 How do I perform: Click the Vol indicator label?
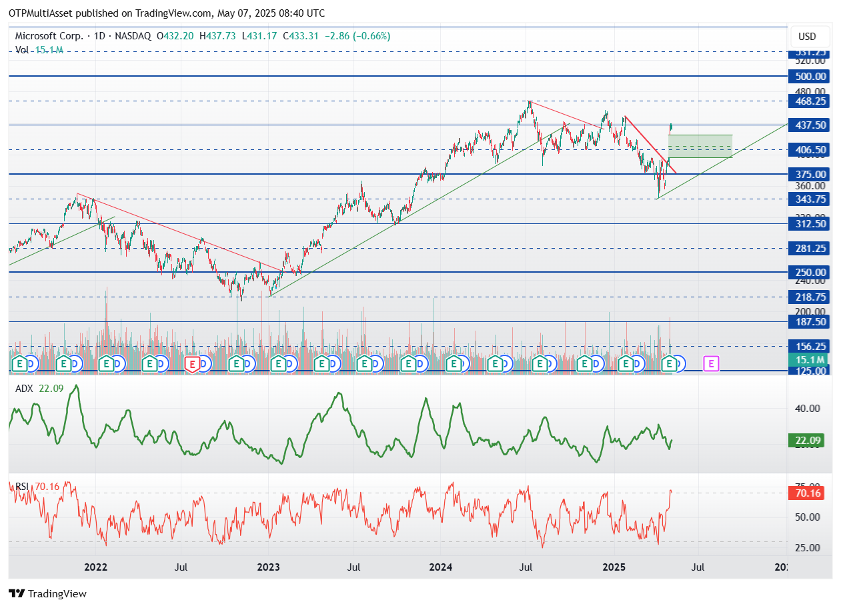pyautogui.click(x=22, y=49)
